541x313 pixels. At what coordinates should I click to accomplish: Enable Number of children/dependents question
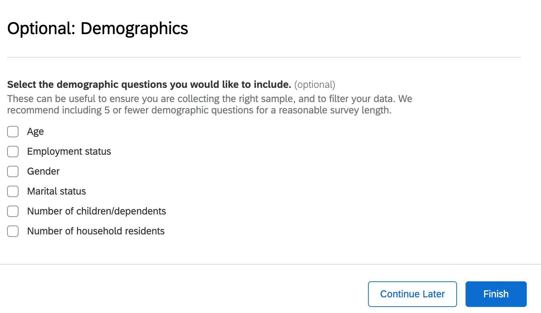[13, 211]
